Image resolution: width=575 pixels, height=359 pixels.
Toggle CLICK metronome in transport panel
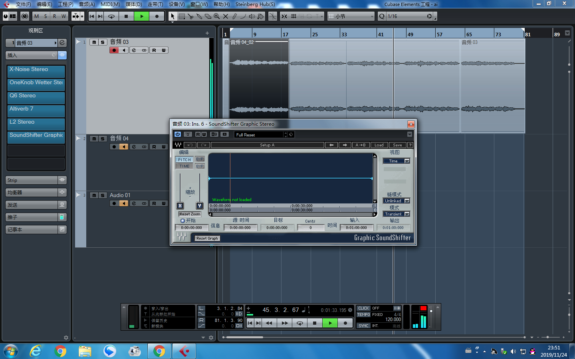point(363,308)
